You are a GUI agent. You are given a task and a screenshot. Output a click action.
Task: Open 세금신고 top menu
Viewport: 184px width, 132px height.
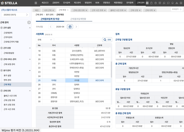click(45, 3)
